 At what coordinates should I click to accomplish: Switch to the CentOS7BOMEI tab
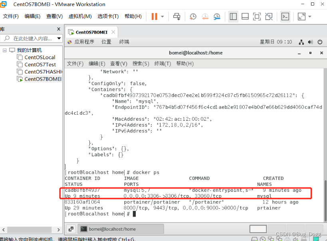tap(91, 32)
